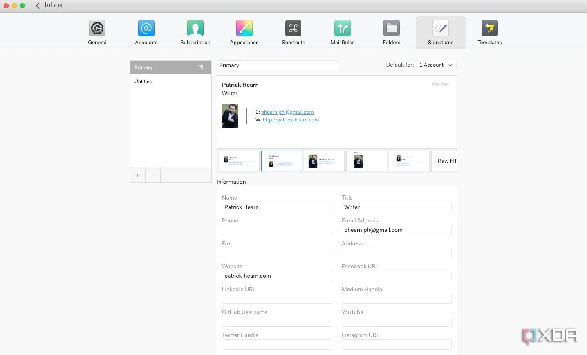Choose the highlighted second signature template thumbnail
The height and width of the screenshot is (355, 587).
(x=282, y=161)
